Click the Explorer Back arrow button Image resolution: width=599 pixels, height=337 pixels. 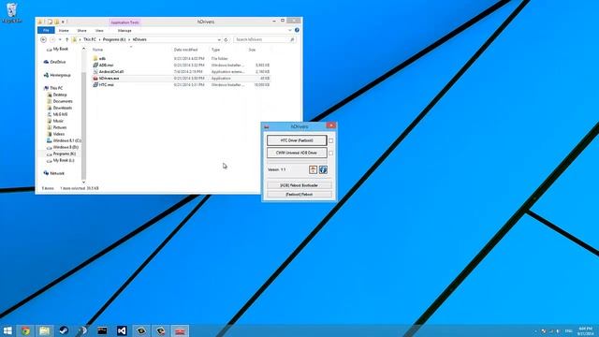coord(44,39)
